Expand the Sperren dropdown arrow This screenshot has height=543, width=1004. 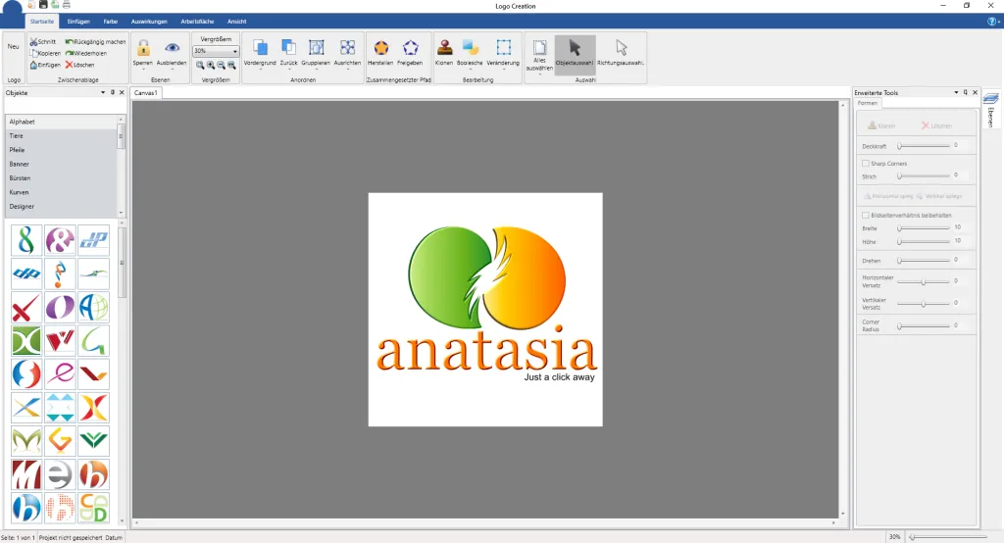coord(143,70)
